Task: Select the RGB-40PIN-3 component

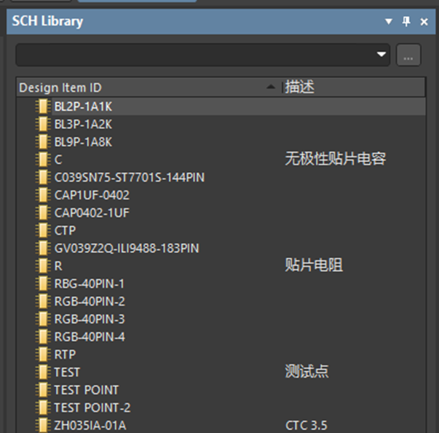Action: tap(90, 319)
